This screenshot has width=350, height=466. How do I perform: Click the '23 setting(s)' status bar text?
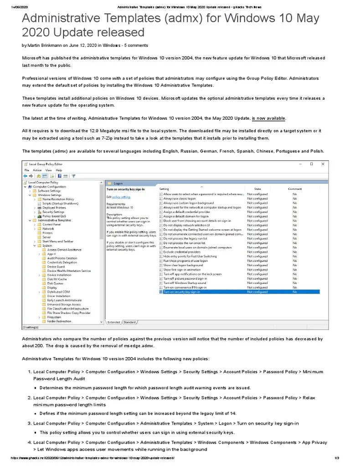click(x=31, y=327)
